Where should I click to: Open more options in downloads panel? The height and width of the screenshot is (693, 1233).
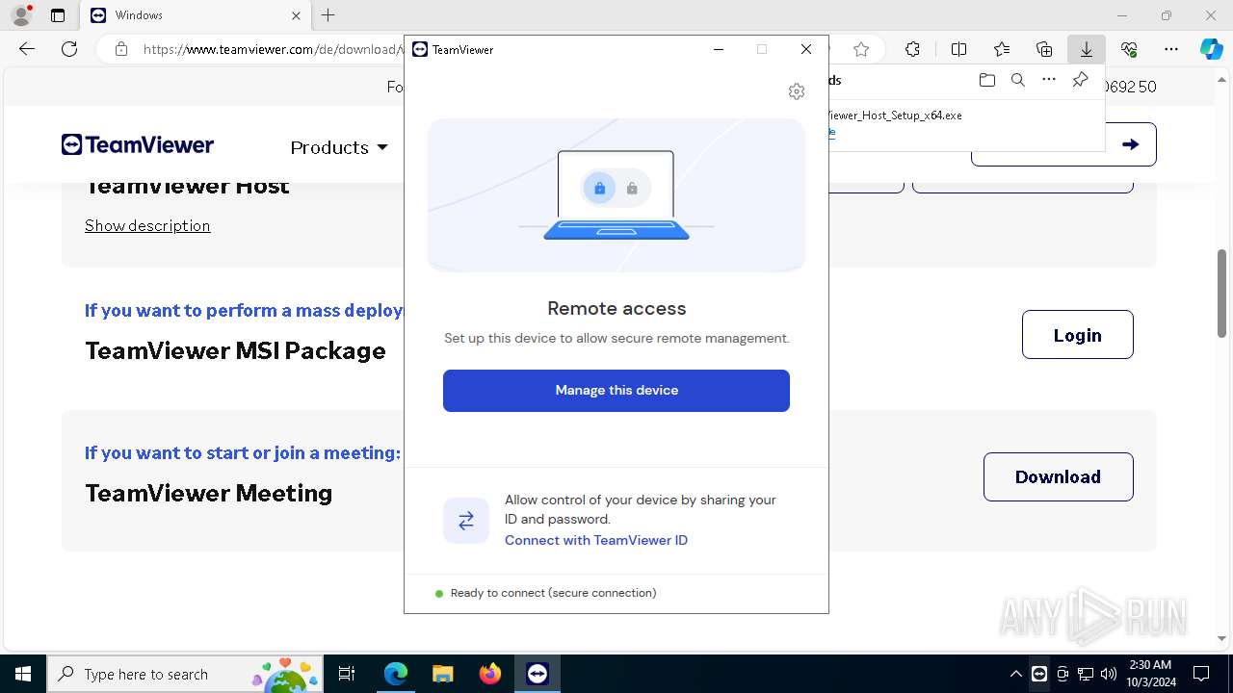tap(1049, 80)
